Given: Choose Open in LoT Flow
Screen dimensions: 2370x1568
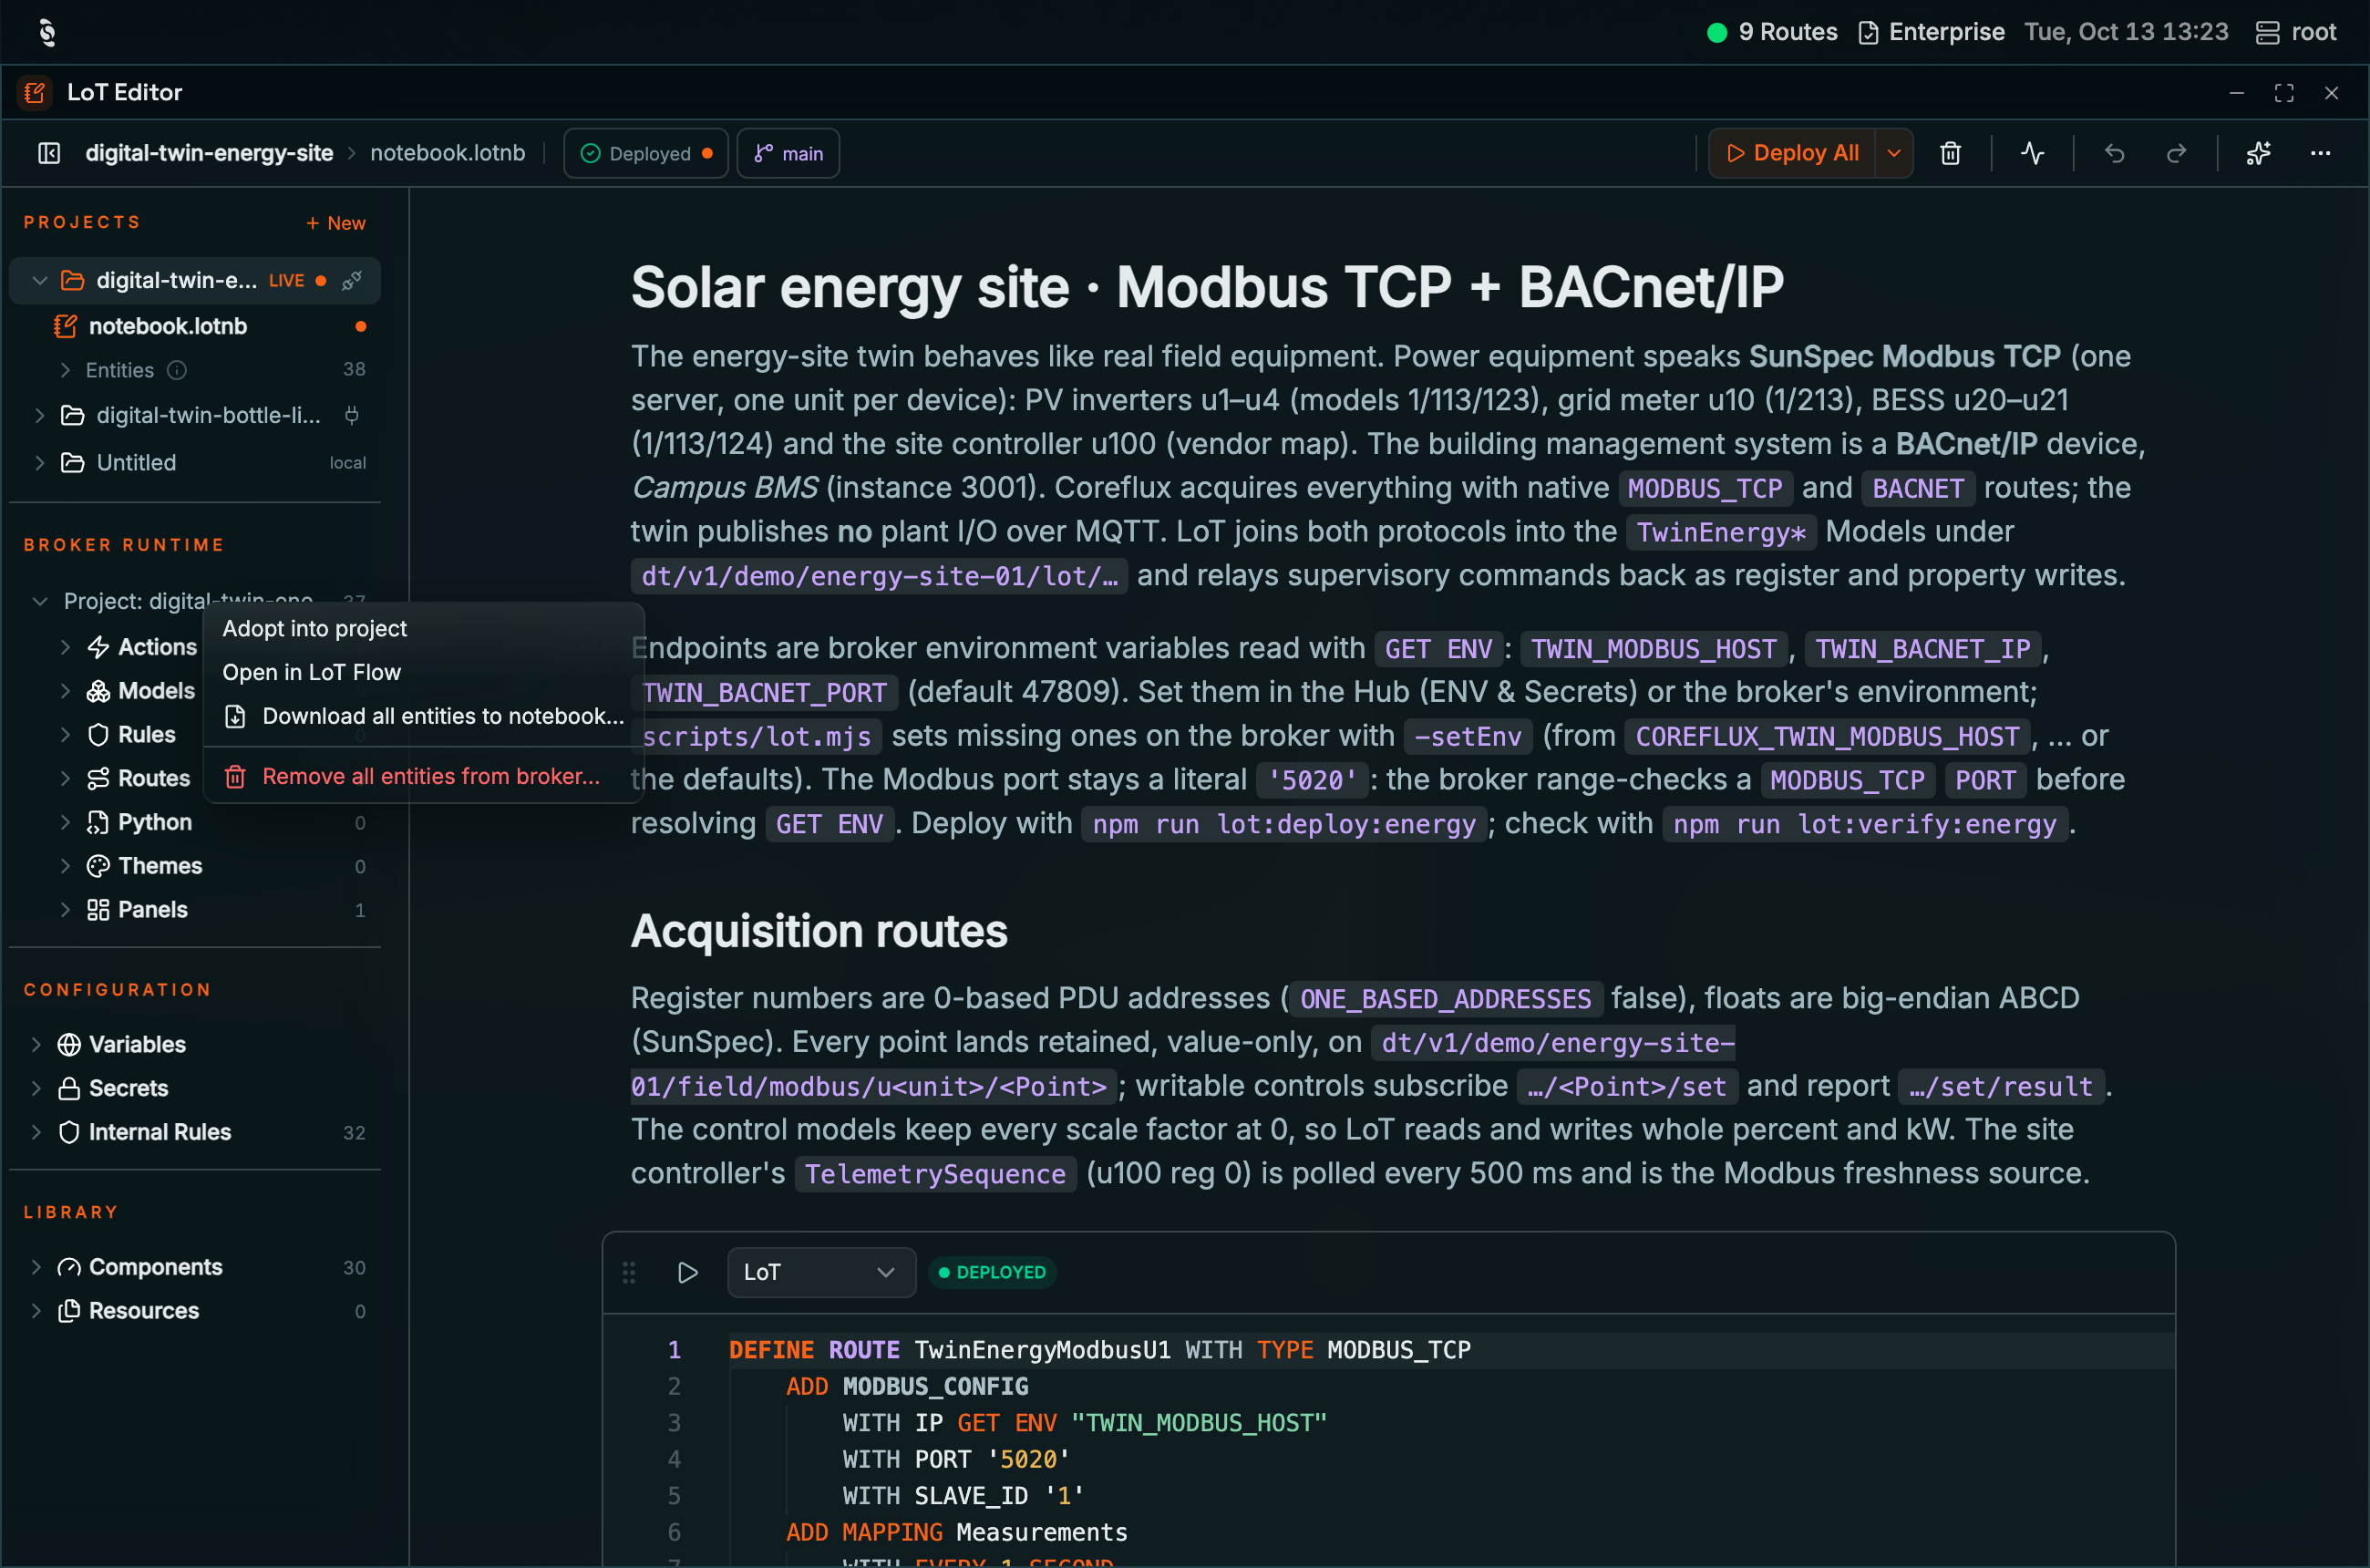Looking at the screenshot, I should click(x=424, y=672).
